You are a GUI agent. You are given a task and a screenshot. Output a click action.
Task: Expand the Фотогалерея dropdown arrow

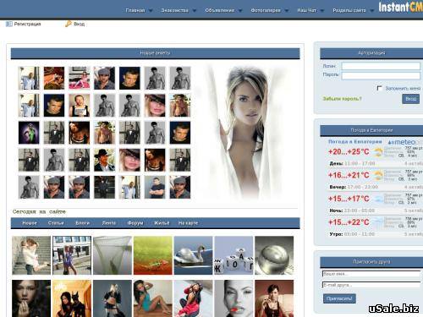[x=287, y=11]
